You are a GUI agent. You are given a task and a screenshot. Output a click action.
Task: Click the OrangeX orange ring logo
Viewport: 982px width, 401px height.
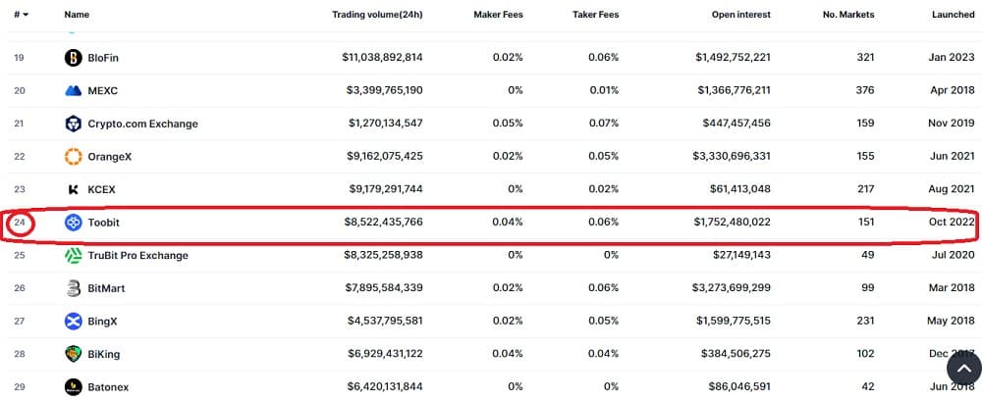[74, 157]
